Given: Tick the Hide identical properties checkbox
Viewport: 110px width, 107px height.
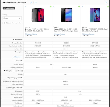Looking at the screenshot, I should [4, 23].
